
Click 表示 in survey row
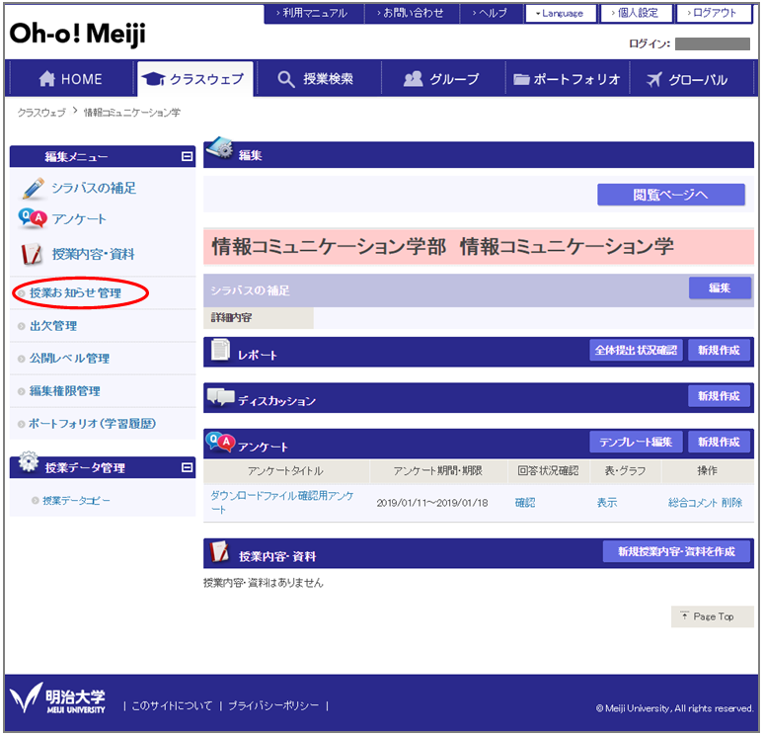607,503
